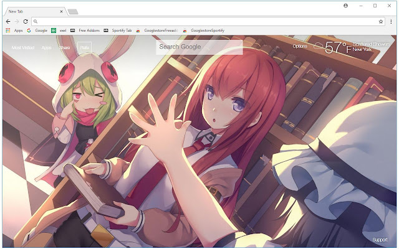This screenshot has height=249, width=399.
Task: Open a new tab with the blank tab button
Action: (x=73, y=12)
